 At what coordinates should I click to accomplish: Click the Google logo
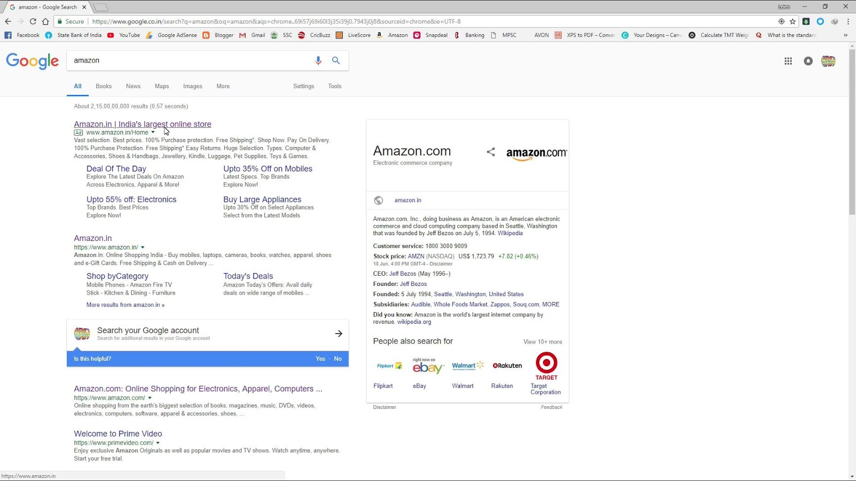[33, 61]
